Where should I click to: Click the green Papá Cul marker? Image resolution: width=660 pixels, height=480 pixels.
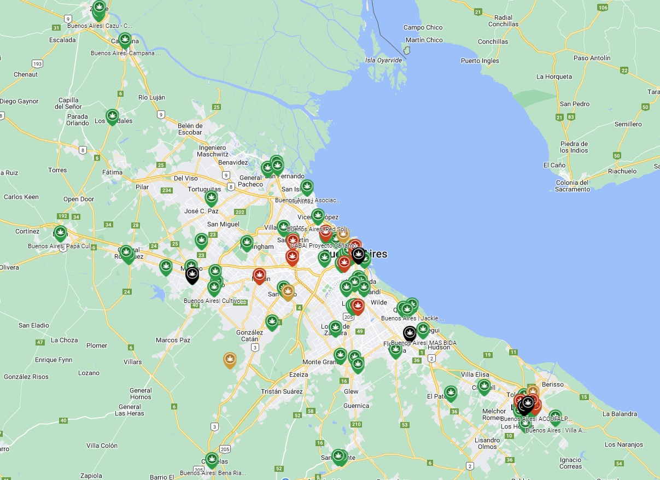tap(60, 233)
